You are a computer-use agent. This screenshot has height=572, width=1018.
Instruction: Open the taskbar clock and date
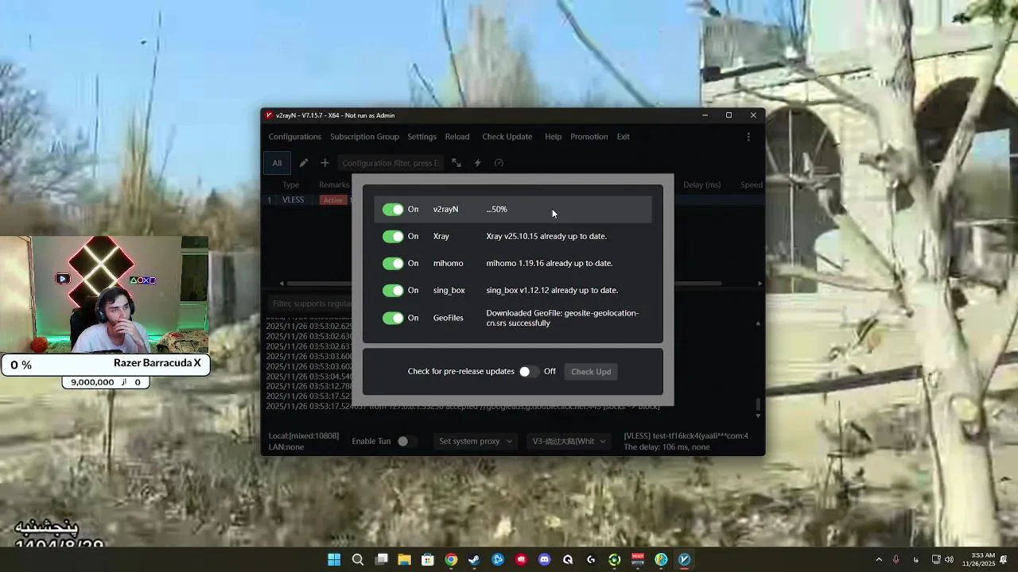click(979, 560)
